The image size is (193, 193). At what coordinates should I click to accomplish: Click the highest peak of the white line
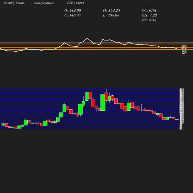click(x=87, y=38)
